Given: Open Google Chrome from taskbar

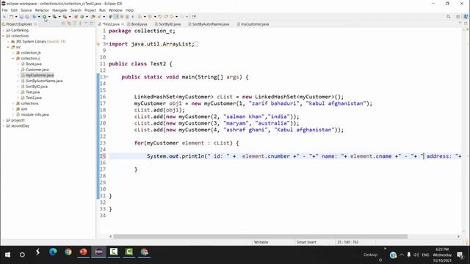Looking at the screenshot, I should [68, 252].
